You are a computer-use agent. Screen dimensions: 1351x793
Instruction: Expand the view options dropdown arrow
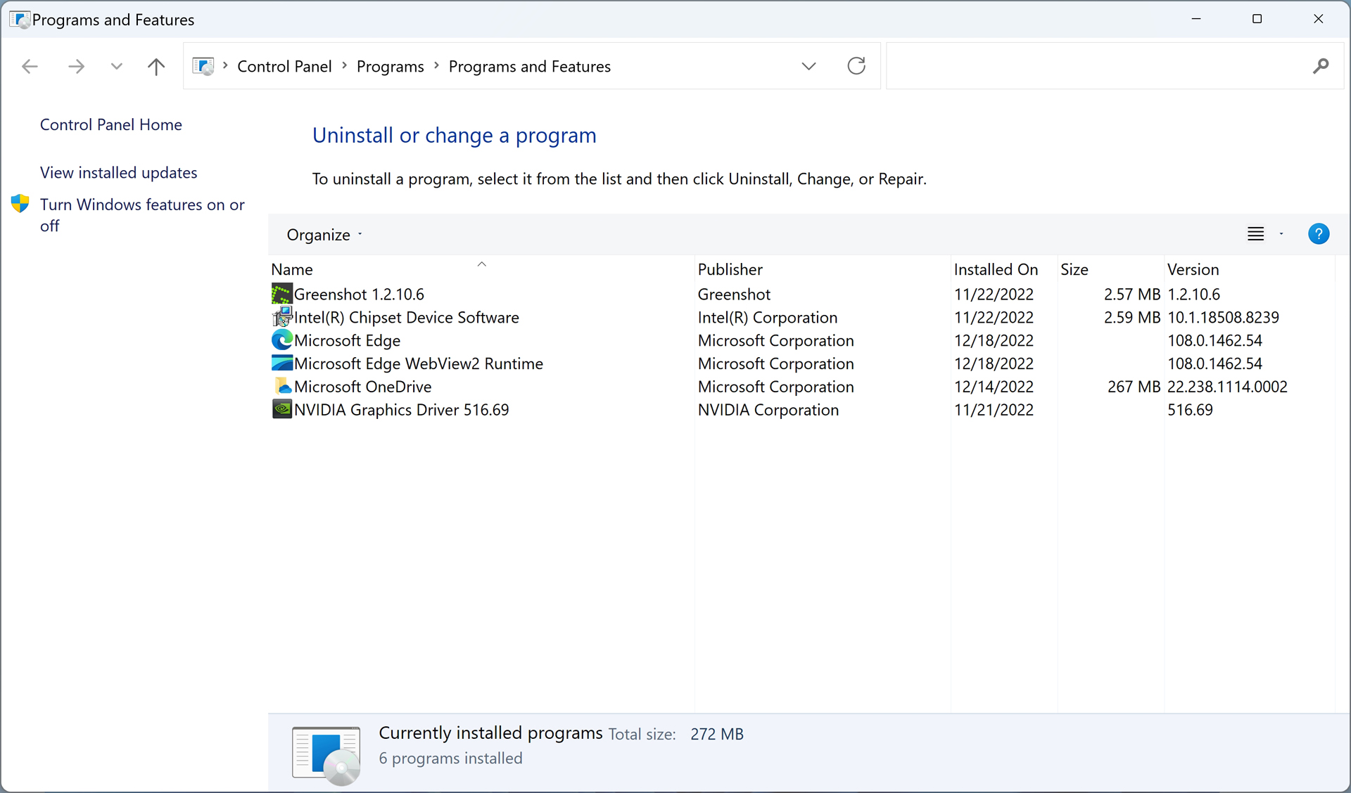pyautogui.click(x=1281, y=234)
